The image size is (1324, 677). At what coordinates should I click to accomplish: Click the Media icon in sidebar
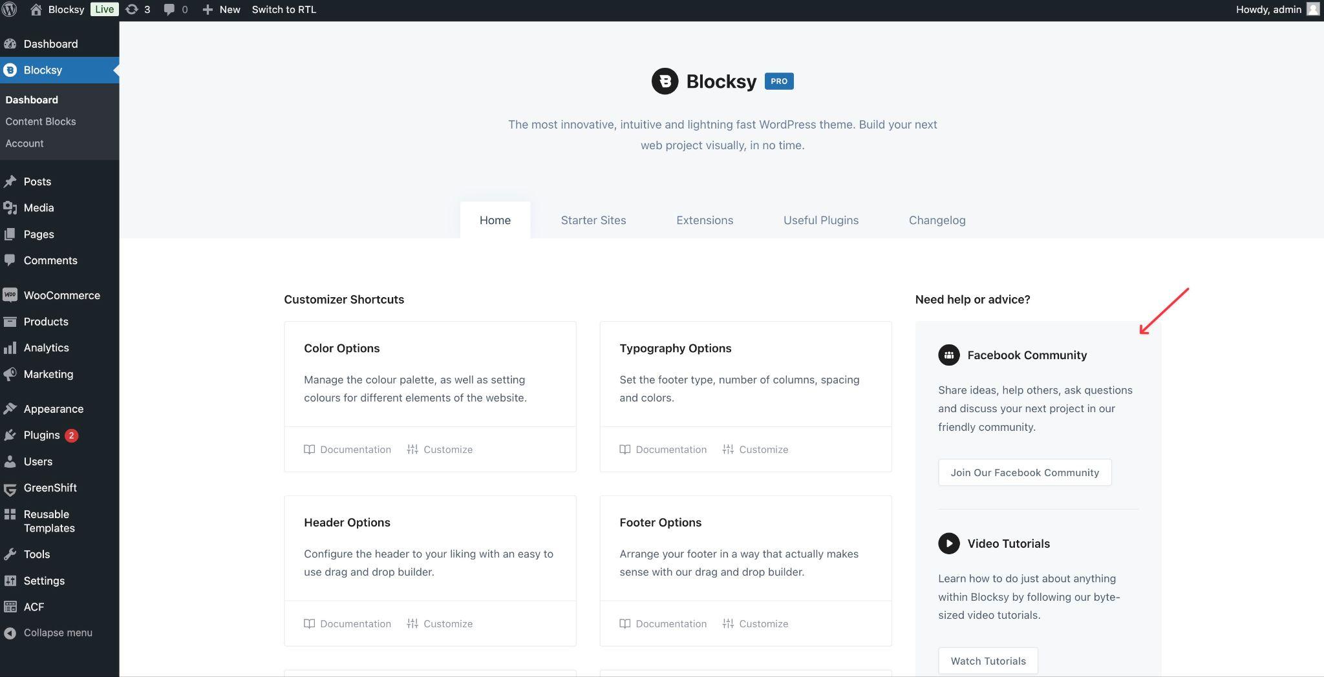click(10, 207)
